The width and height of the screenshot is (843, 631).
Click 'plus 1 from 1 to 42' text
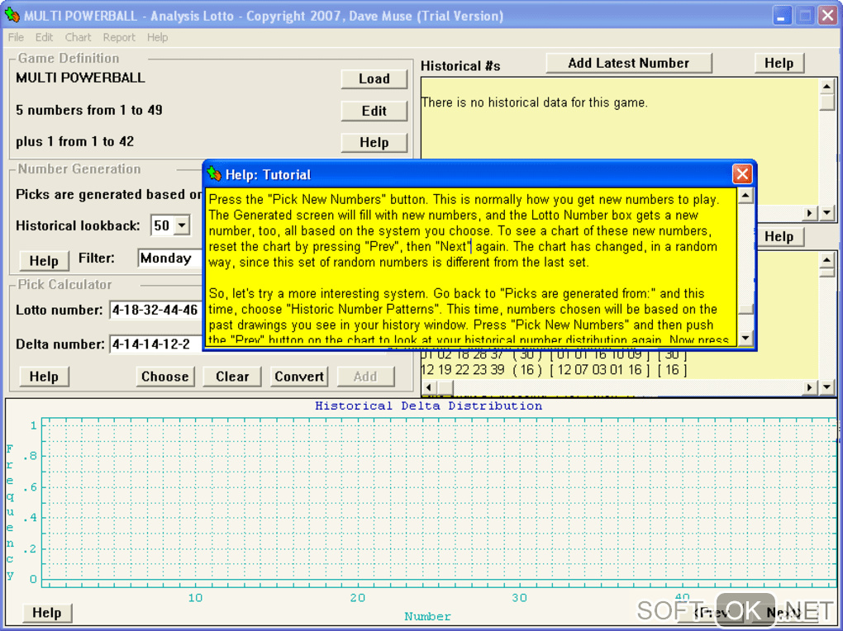point(74,142)
